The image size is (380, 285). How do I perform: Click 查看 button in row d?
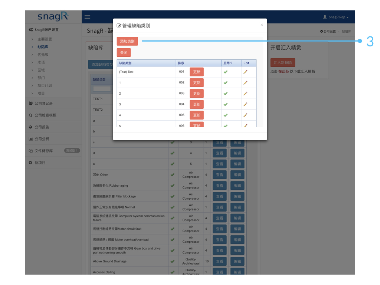pyautogui.click(x=220, y=153)
